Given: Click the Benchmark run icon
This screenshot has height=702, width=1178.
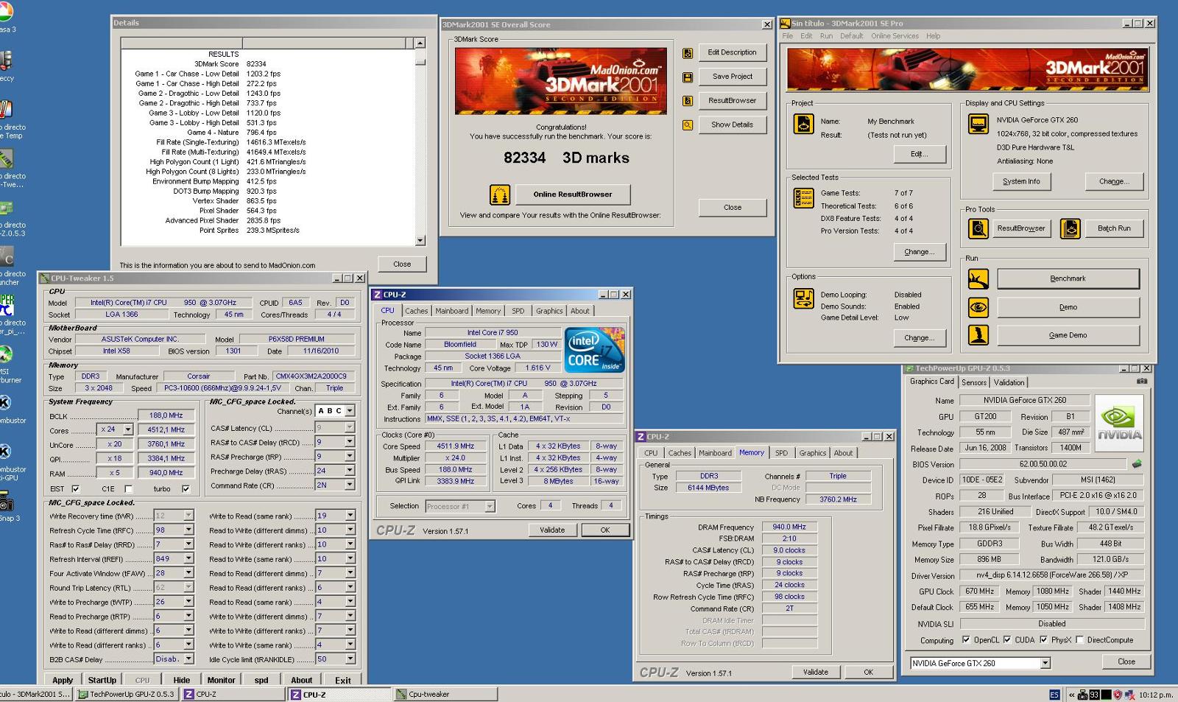Looking at the screenshot, I should click(978, 279).
